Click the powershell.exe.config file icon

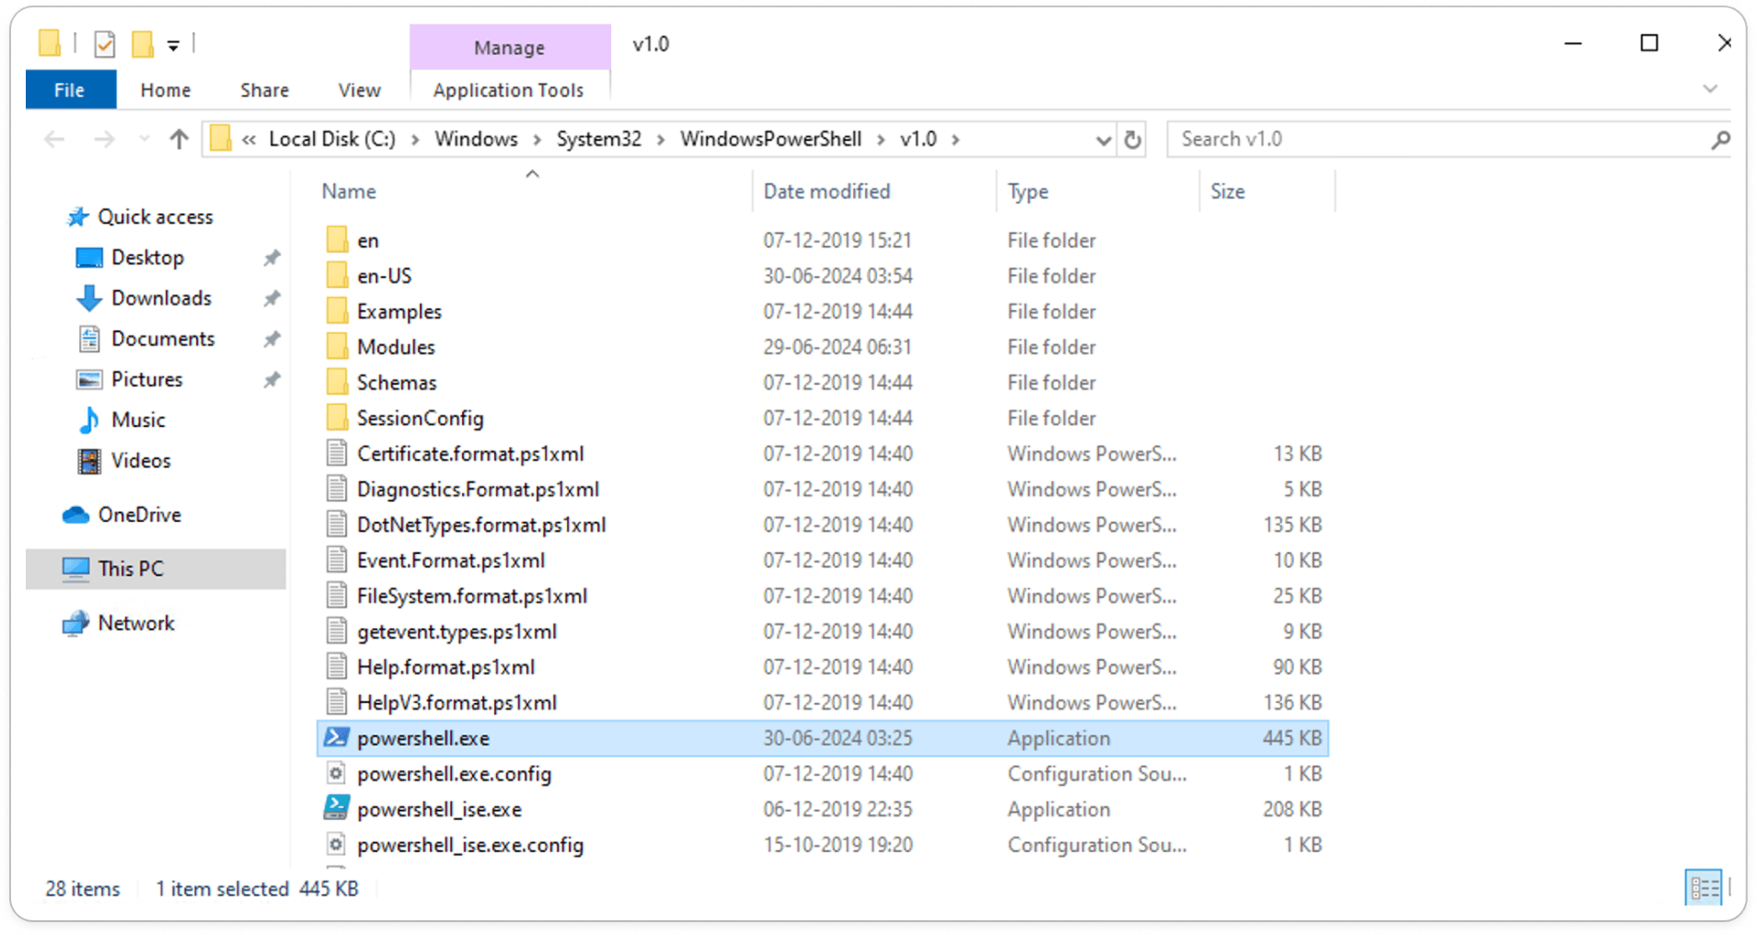click(337, 773)
